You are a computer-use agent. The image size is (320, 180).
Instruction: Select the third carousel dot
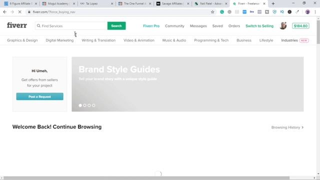[89, 105]
